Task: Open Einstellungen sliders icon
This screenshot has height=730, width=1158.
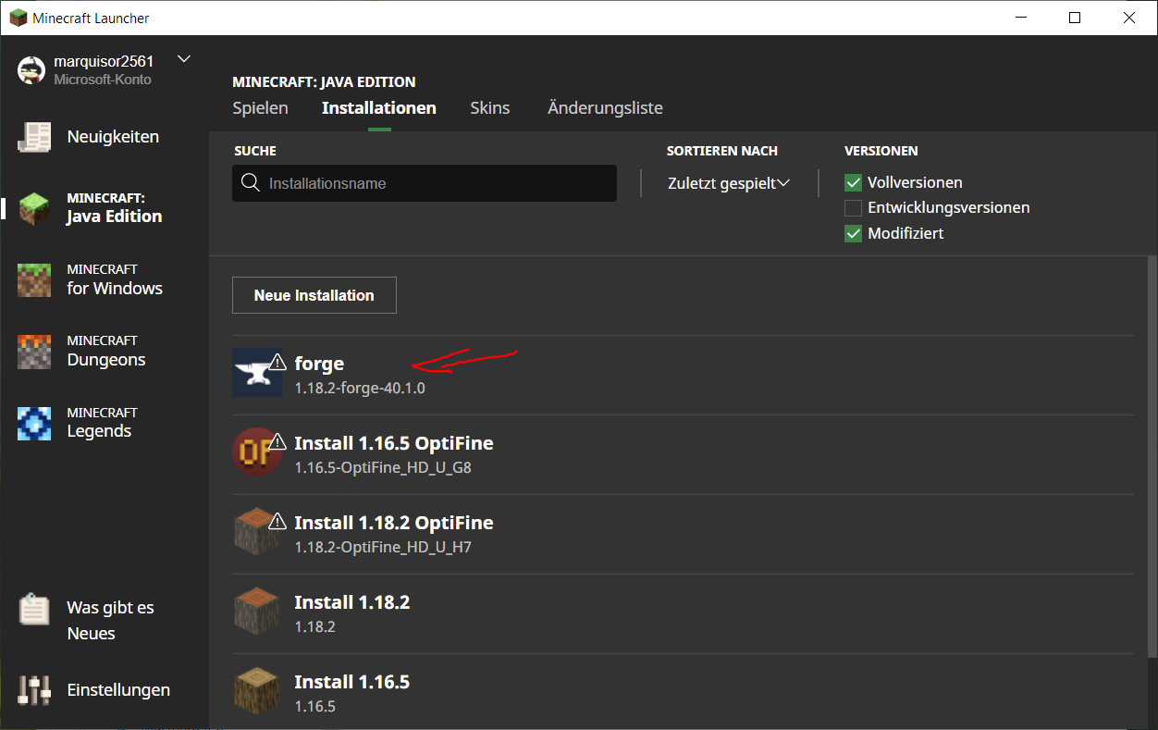Action: pyautogui.click(x=35, y=690)
